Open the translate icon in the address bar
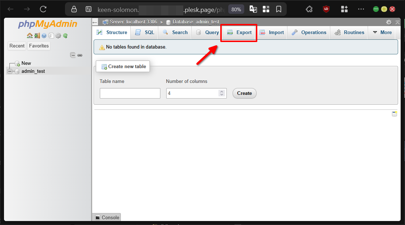 tap(253, 9)
